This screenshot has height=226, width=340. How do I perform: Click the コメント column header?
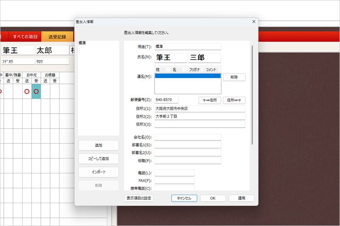[x=212, y=70]
